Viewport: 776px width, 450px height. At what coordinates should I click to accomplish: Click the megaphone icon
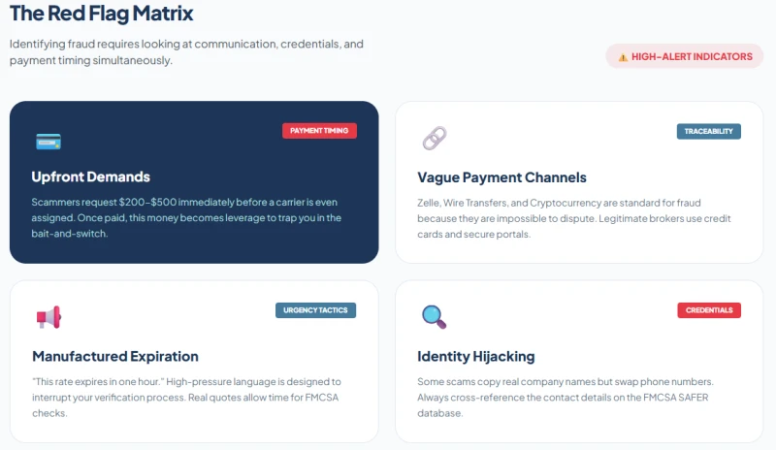coord(48,317)
